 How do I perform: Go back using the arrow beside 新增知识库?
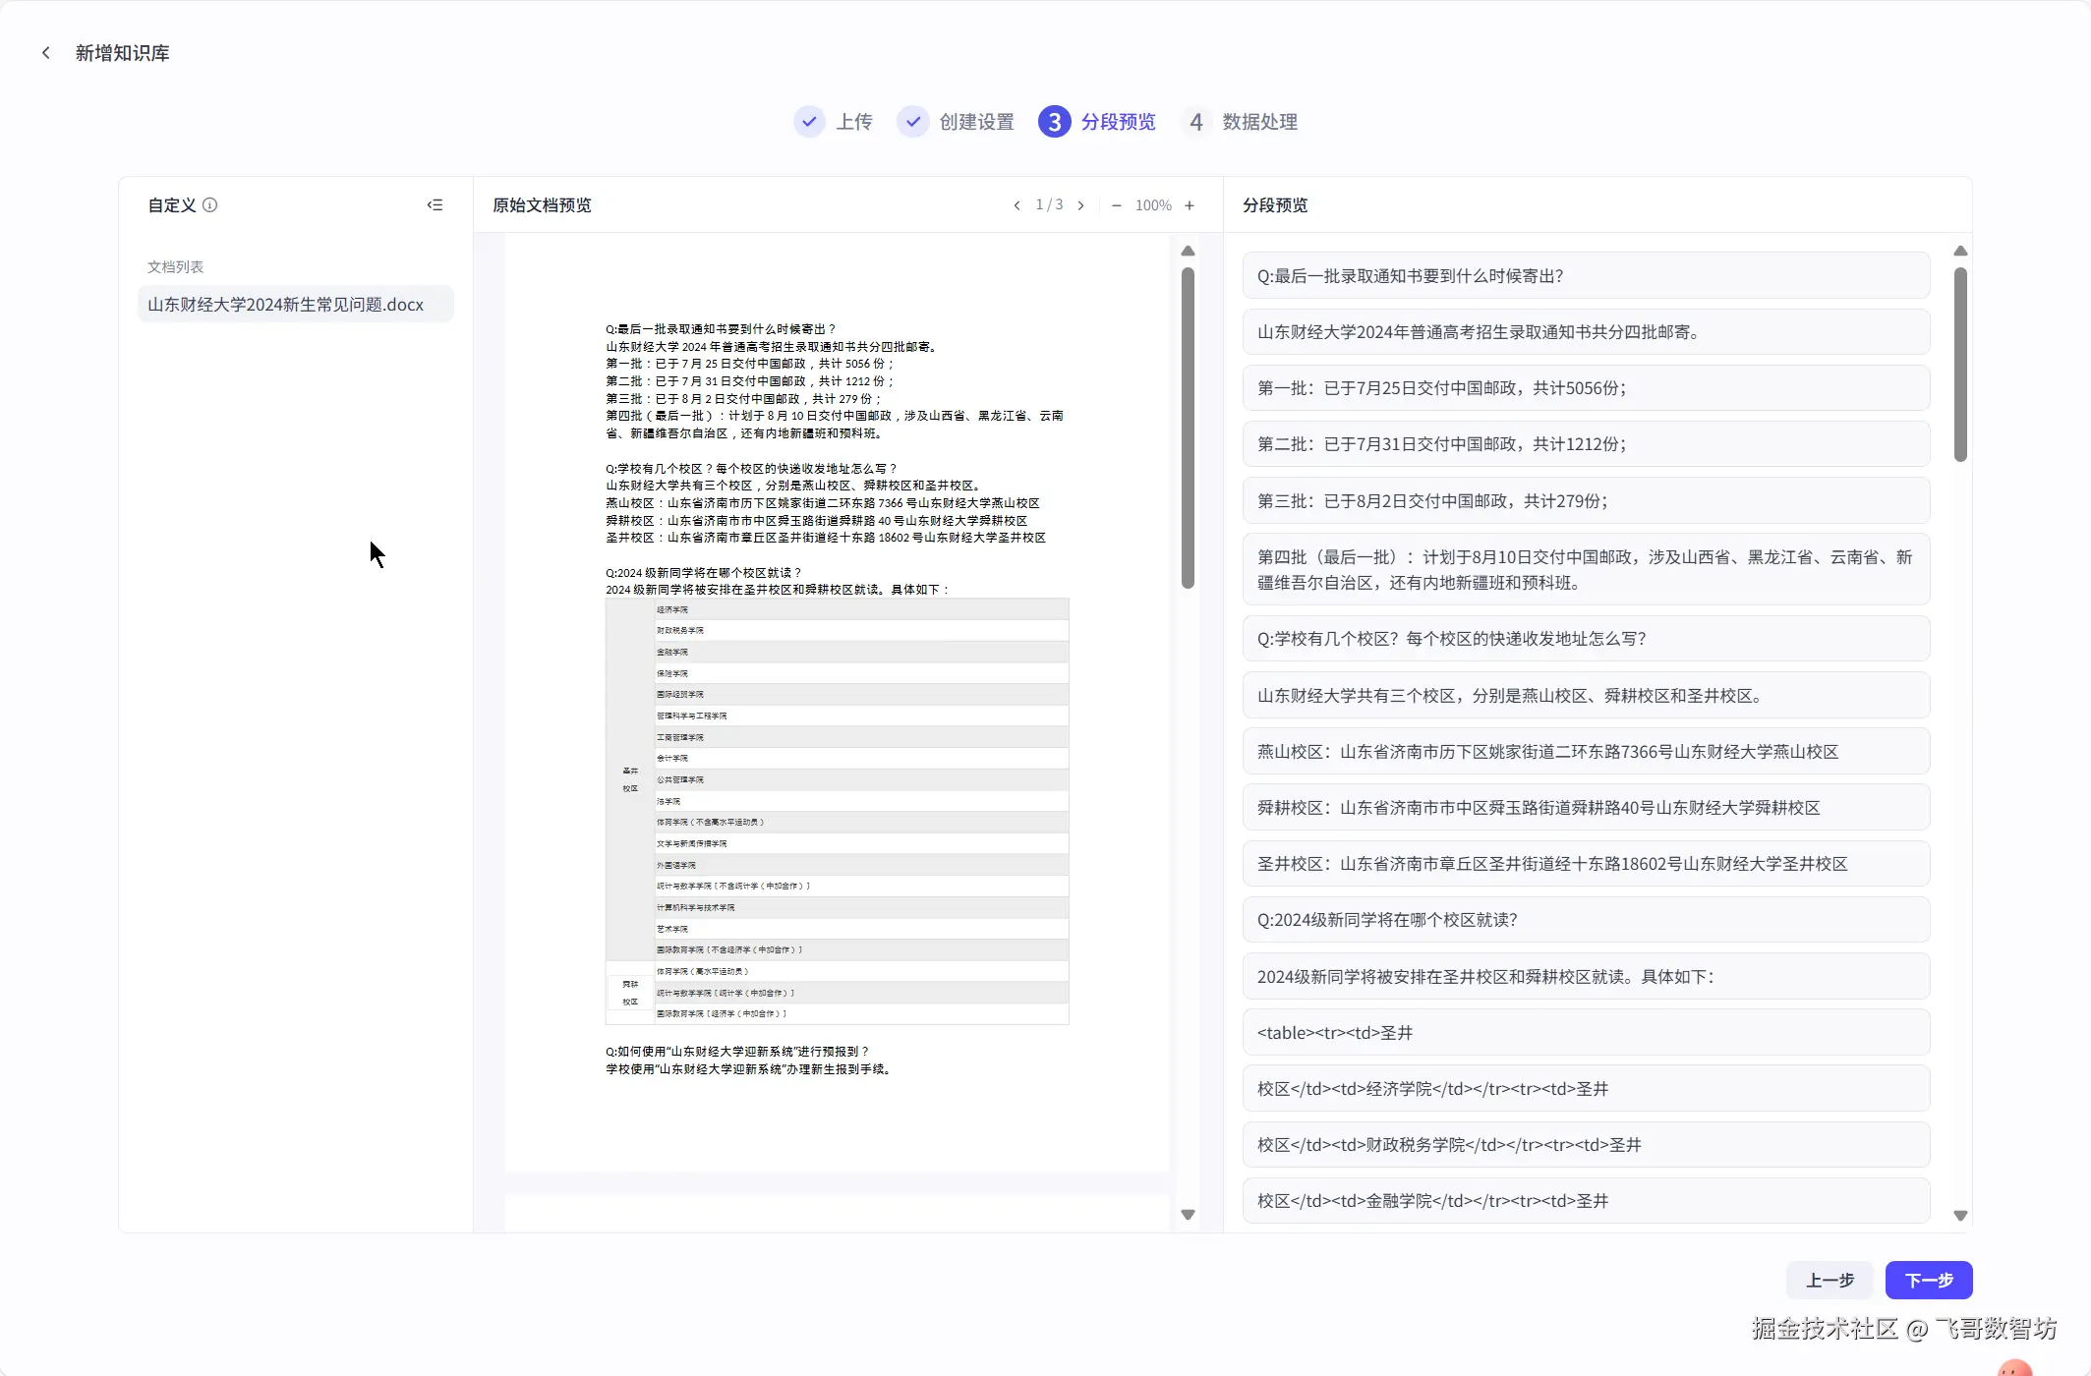tap(45, 53)
